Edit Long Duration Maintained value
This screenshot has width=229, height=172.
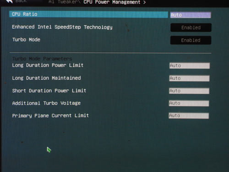pos(189,78)
